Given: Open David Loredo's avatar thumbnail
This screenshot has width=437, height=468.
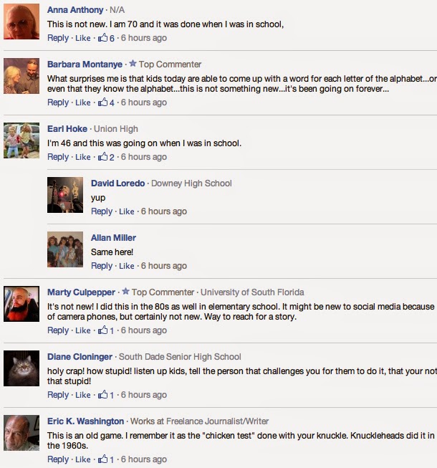Looking at the screenshot, I should [65, 195].
